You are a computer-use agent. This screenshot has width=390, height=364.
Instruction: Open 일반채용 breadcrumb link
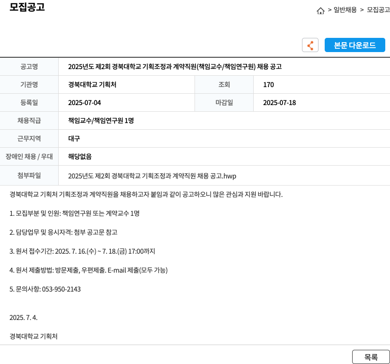(345, 10)
